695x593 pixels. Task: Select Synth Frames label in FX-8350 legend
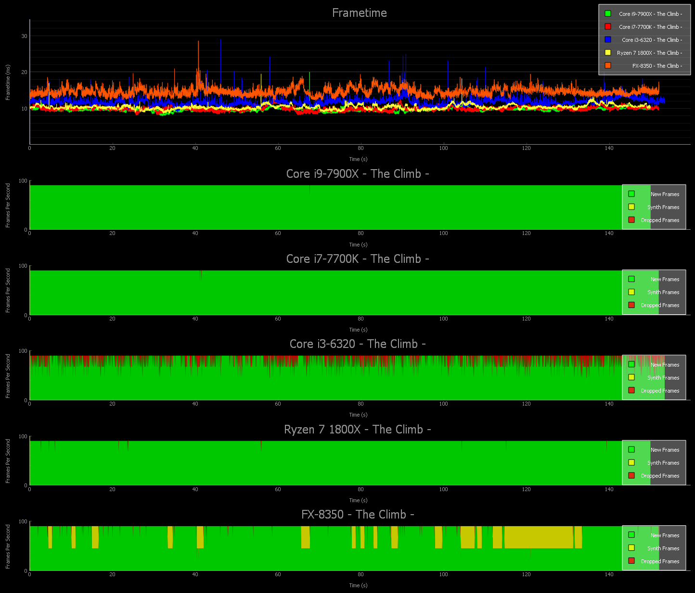point(663,548)
